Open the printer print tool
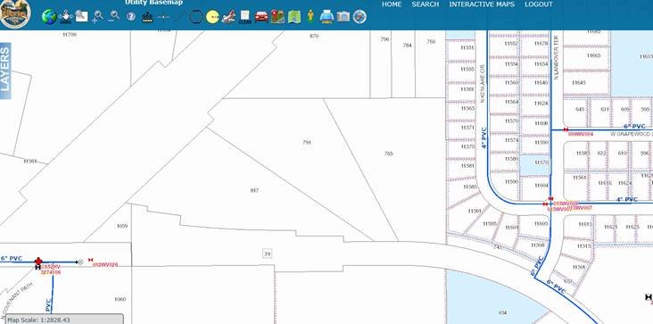653x324 pixels. tap(326, 17)
